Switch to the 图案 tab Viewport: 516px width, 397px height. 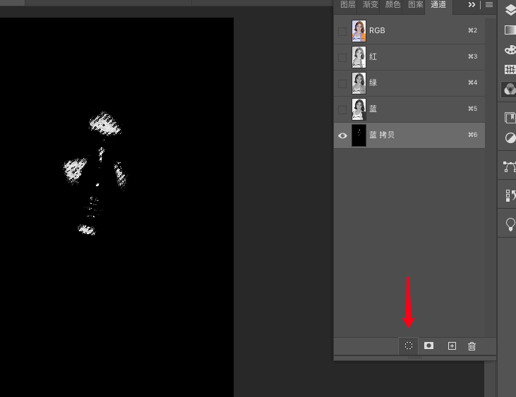pyautogui.click(x=416, y=5)
